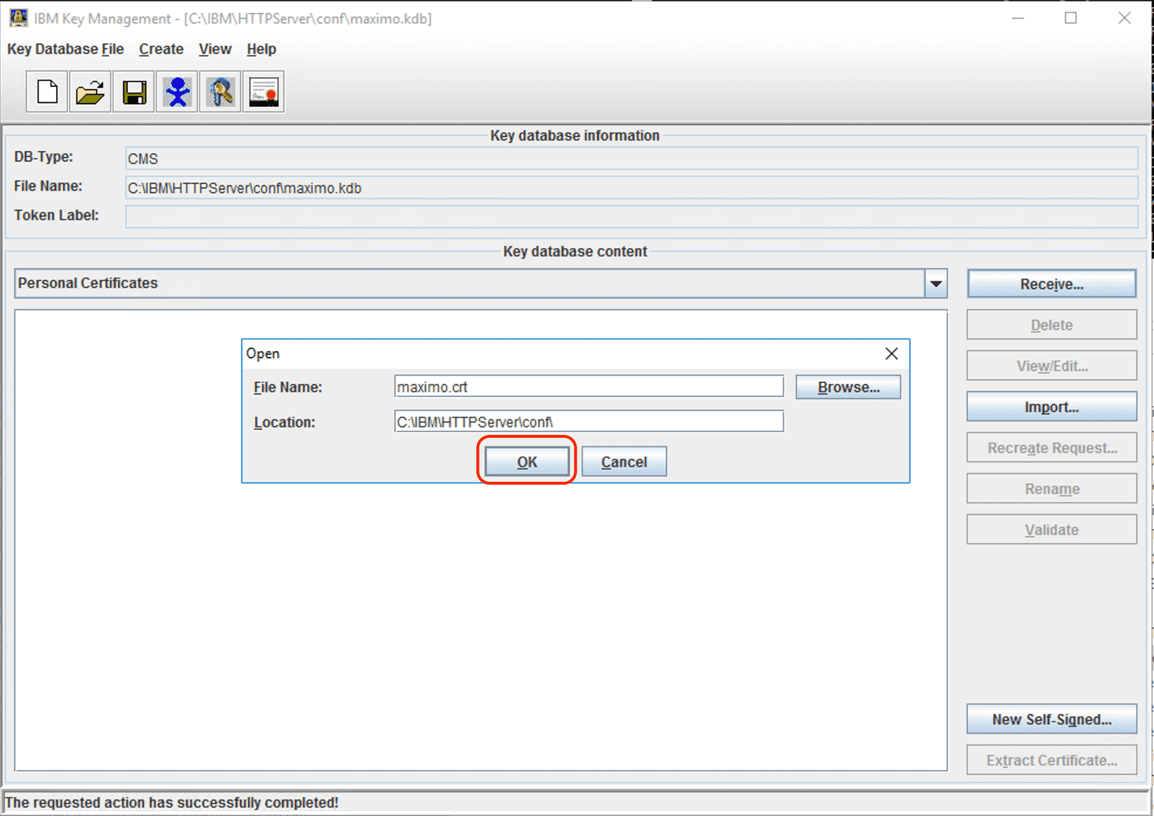Click the Recreate Request... button
Viewport: 1154px width, 816px height.
(1052, 448)
